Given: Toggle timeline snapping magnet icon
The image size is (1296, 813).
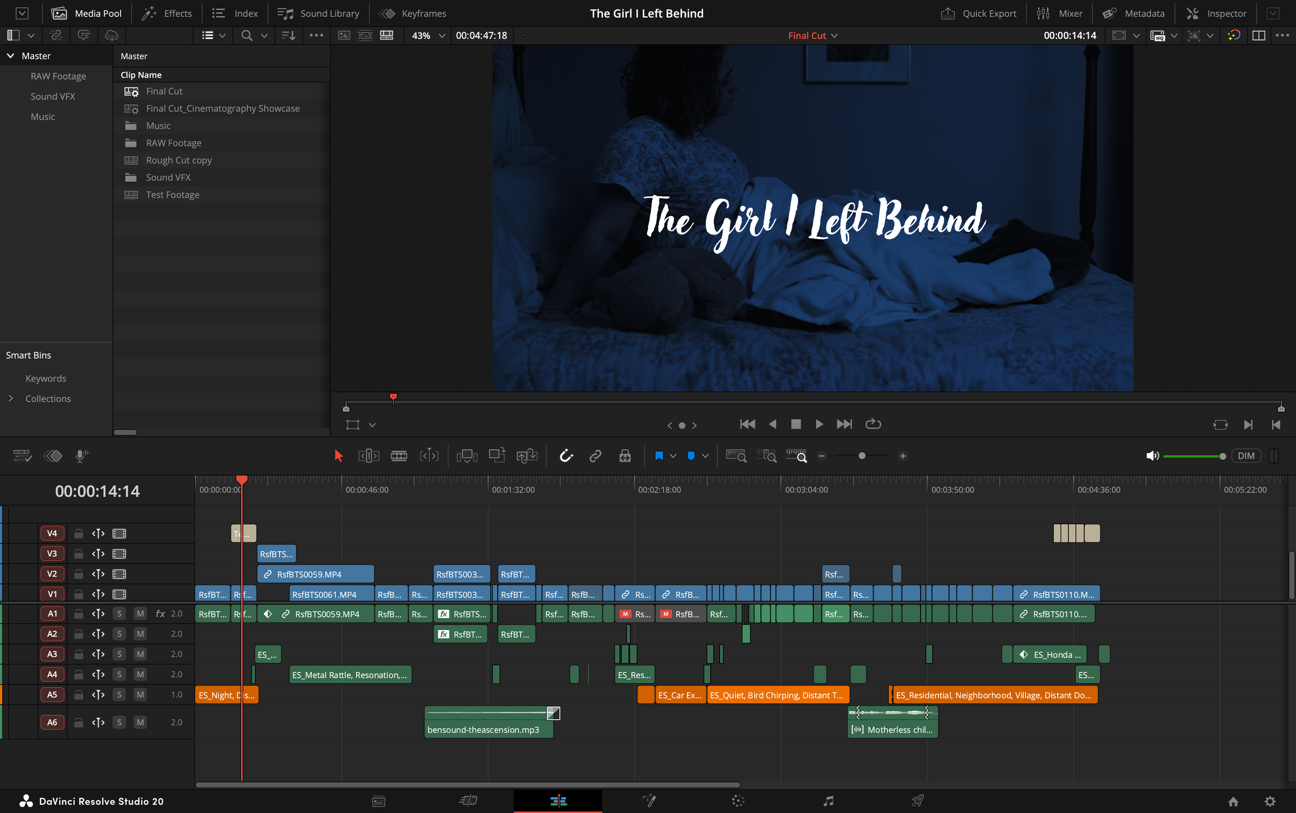Looking at the screenshot, I should pyautogui.click(x=566, y=456).
